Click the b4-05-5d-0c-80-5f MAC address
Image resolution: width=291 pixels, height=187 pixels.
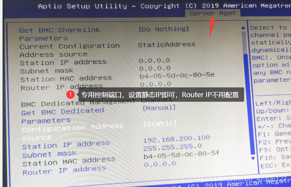tap(181, 155)
